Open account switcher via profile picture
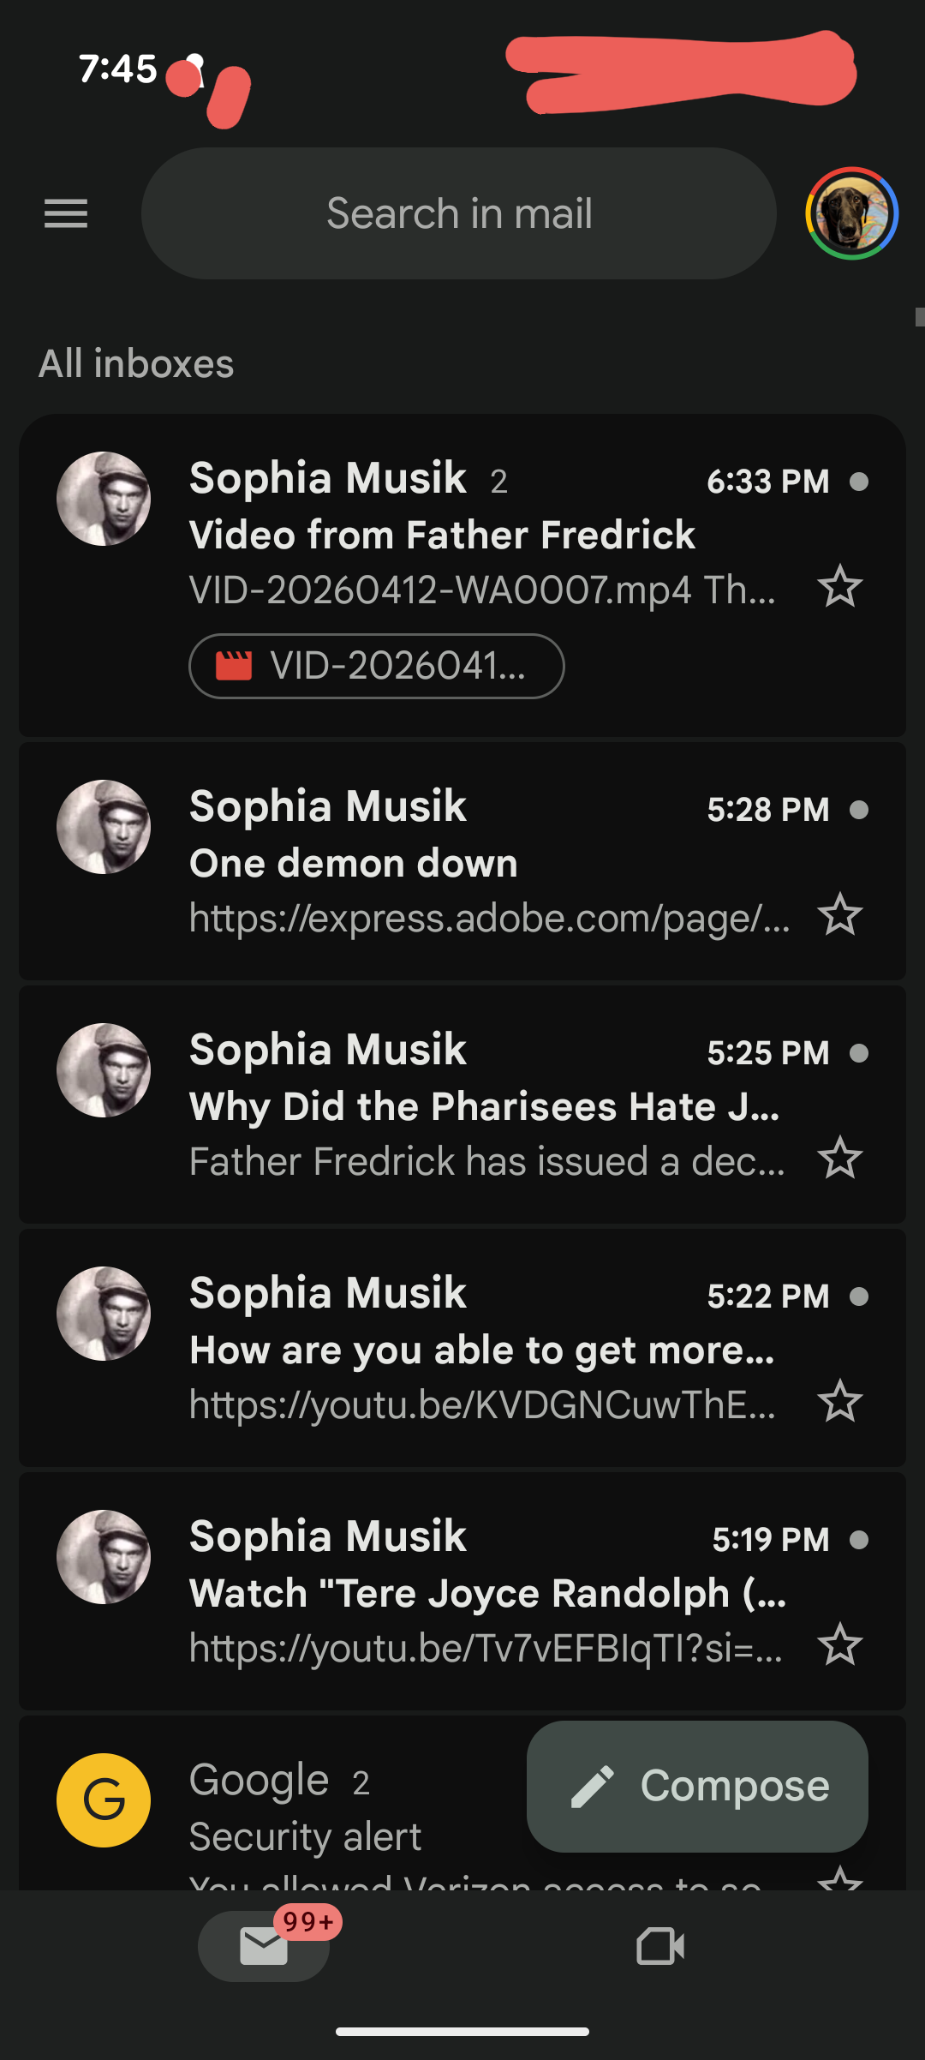The height and width of the screenshot is (2060, 925). tap(851, 213)
